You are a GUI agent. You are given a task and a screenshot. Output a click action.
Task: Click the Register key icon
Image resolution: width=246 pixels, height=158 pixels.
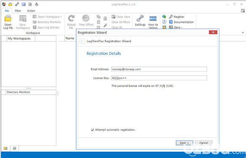(171, 16)
